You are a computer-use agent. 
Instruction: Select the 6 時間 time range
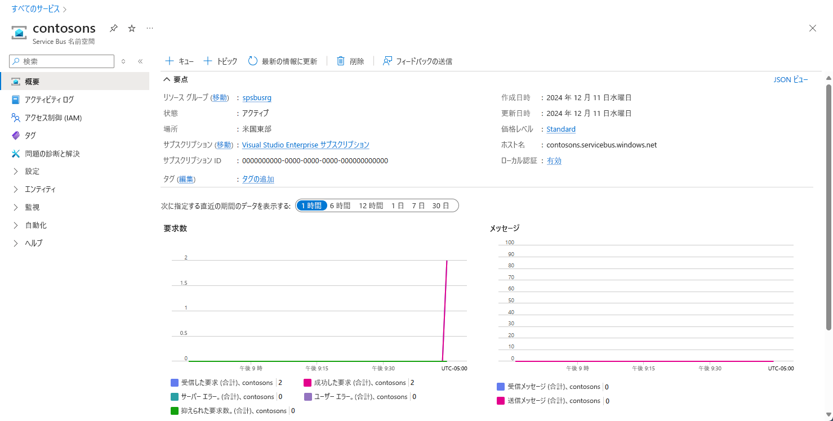pos(340,206)
